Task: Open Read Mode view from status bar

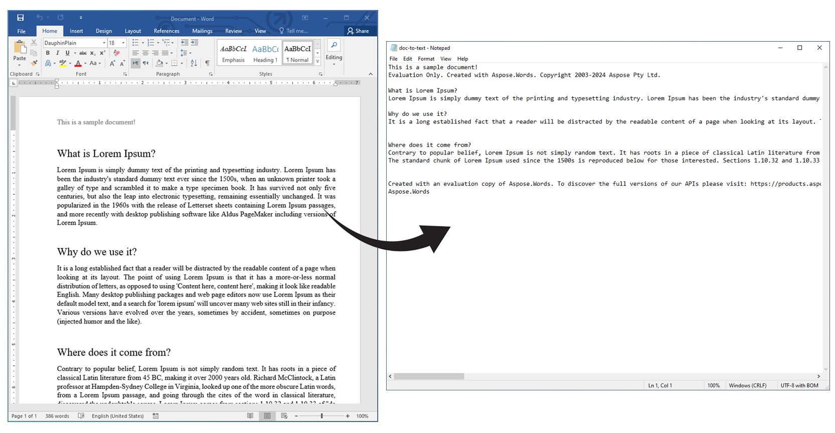Action: tap(250, 416)
